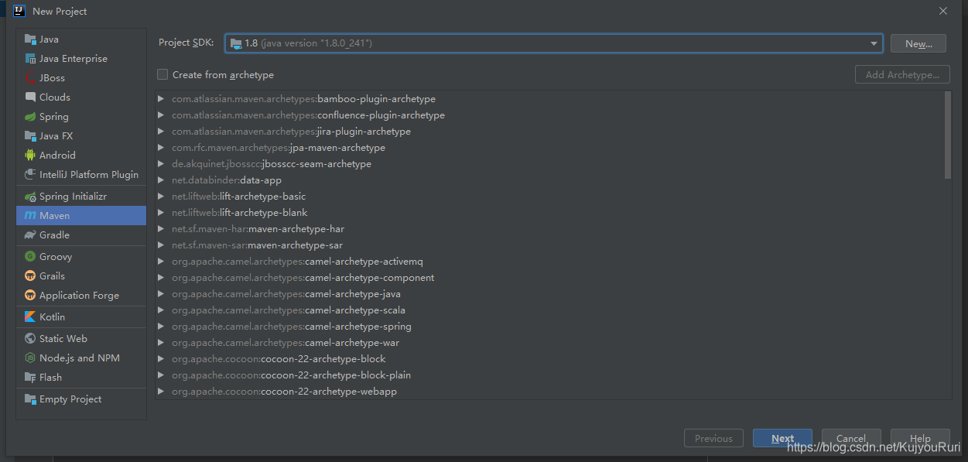Expand net.databinder data-app entry

coord(161,180)
